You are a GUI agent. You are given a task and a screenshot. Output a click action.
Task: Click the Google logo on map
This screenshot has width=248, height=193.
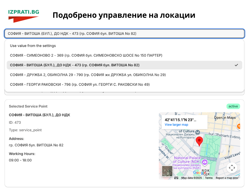199,173
